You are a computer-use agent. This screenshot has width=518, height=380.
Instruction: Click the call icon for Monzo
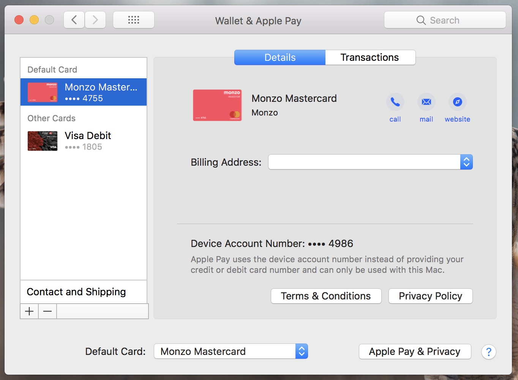395,102
